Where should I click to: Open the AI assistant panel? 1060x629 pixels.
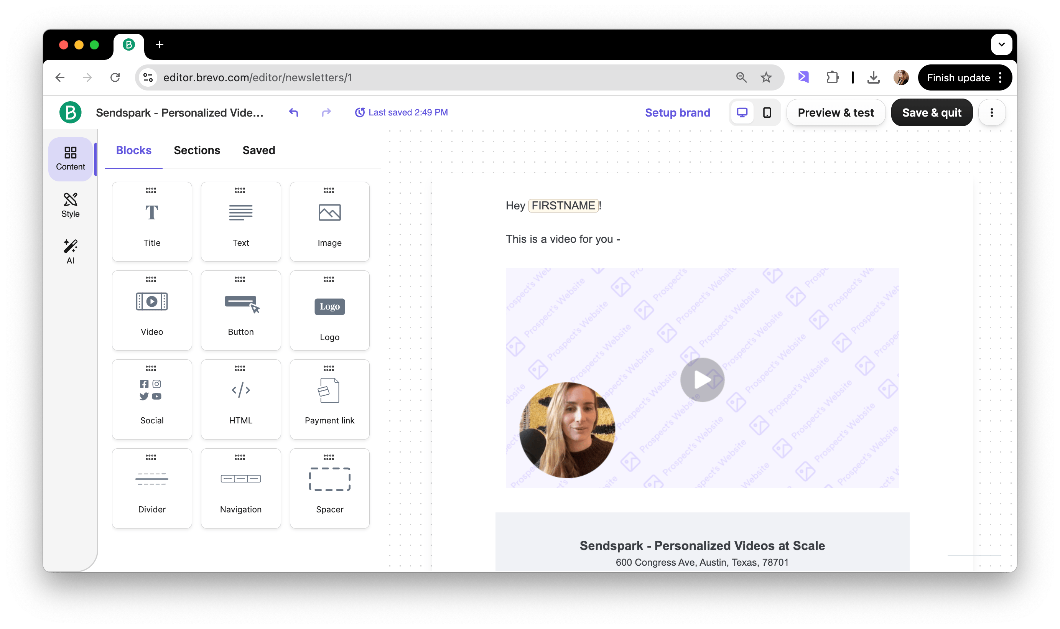[70, 252]
